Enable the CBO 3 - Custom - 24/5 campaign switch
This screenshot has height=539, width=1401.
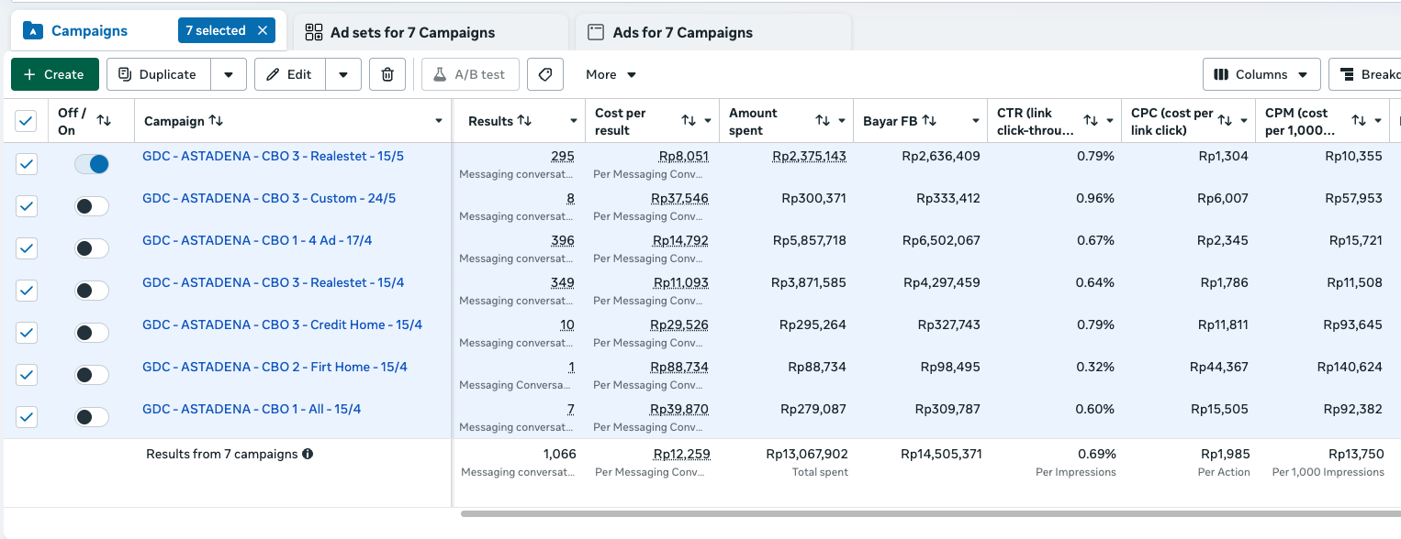pyautogui.click(x=92, y=206)
